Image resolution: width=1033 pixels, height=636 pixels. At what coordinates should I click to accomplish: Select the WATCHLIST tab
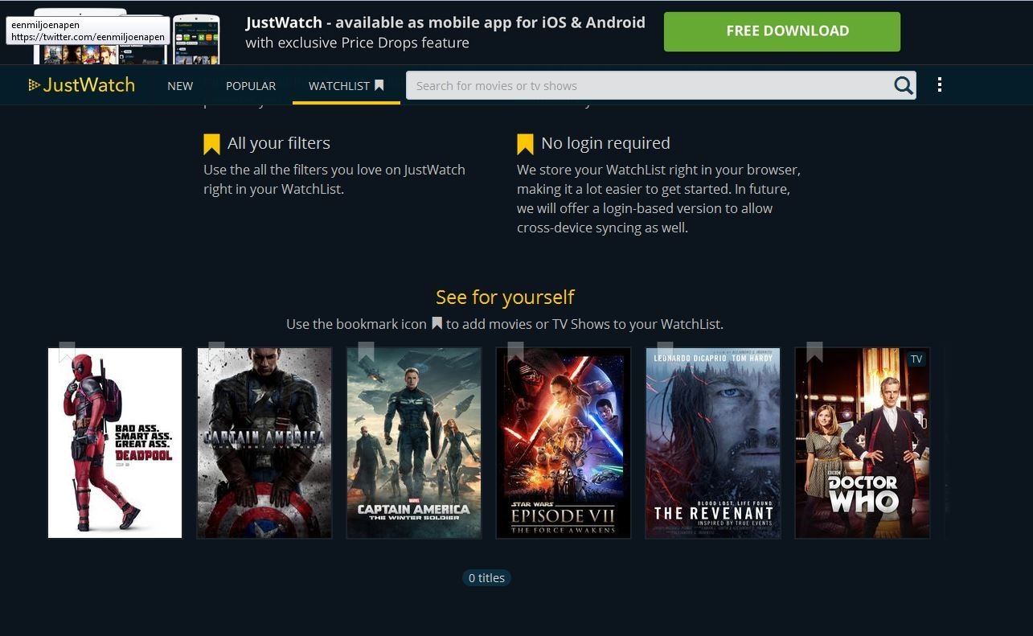point(346,85)
